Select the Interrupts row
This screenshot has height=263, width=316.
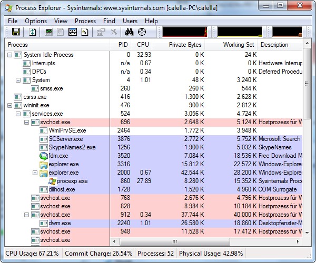point(154,63)
